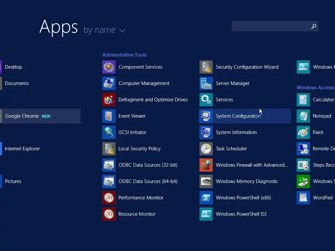Click the 'Notepad' label
The image size is (335, 251).
(x=322, y=116)
